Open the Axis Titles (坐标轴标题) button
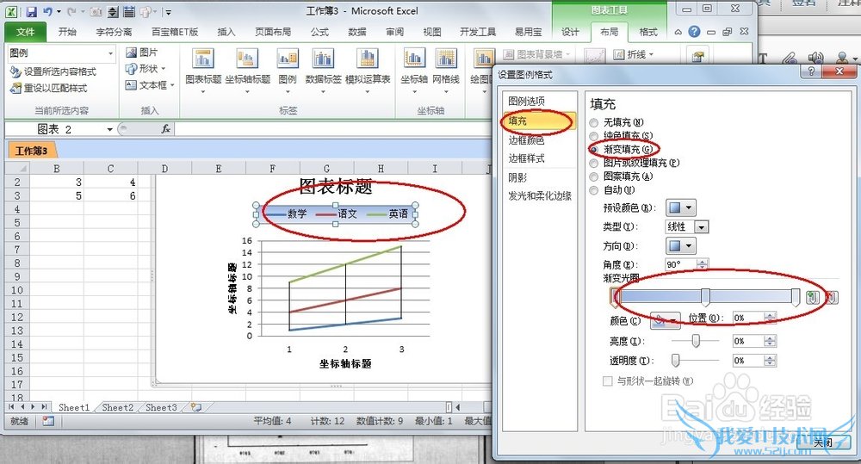The height and width of the screenshot is (464, 861). [248, 69]
